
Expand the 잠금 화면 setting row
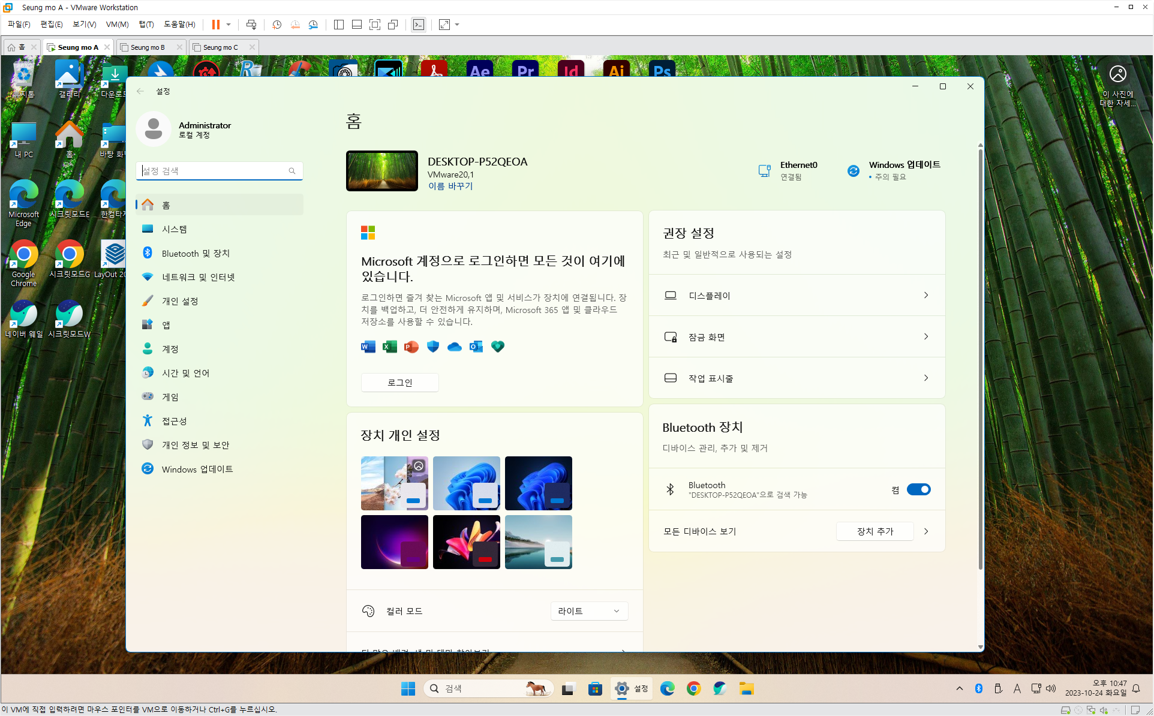(797, 336)
